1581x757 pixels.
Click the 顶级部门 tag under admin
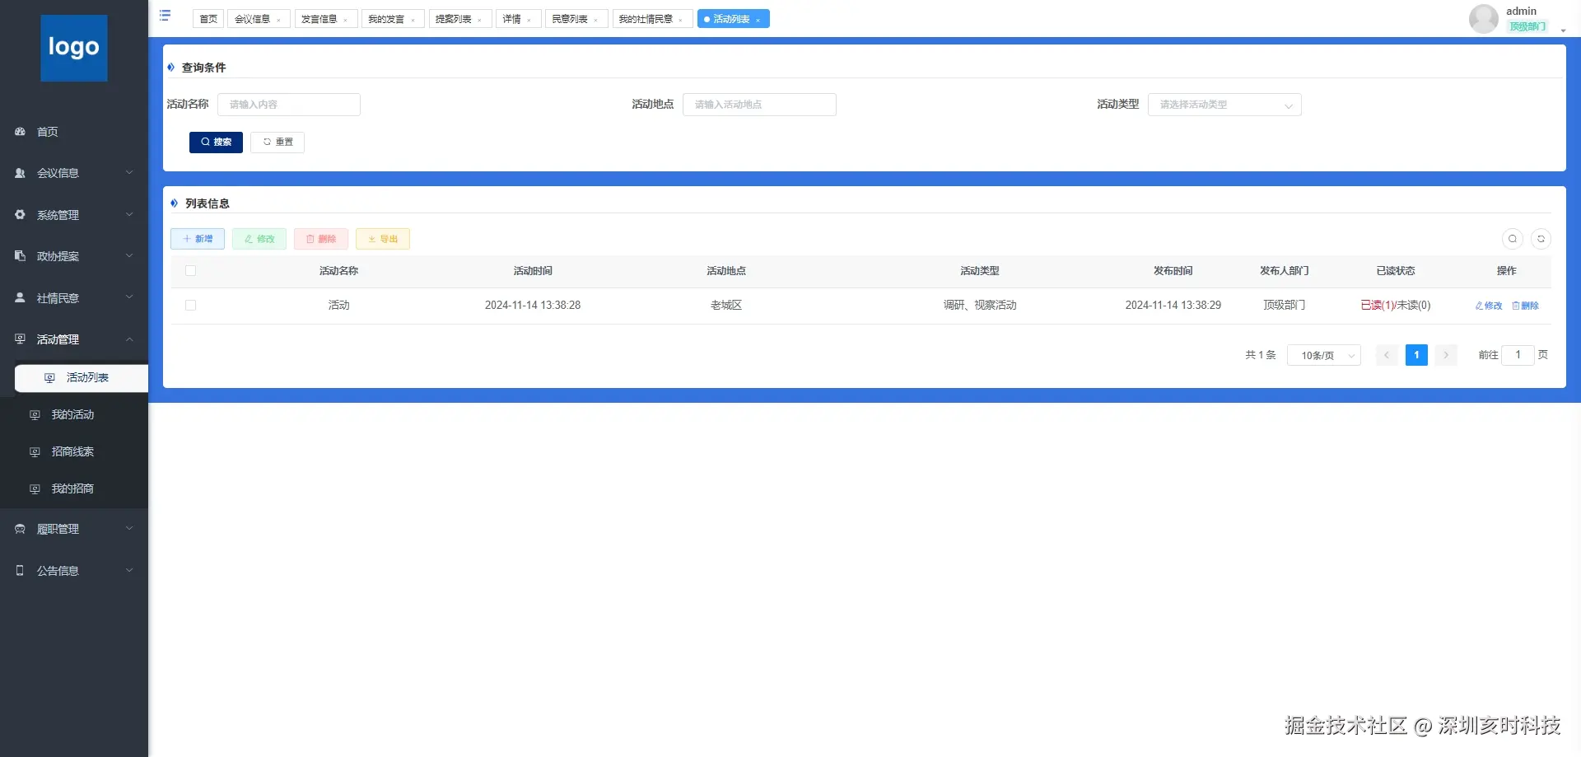click(1527, 26)
